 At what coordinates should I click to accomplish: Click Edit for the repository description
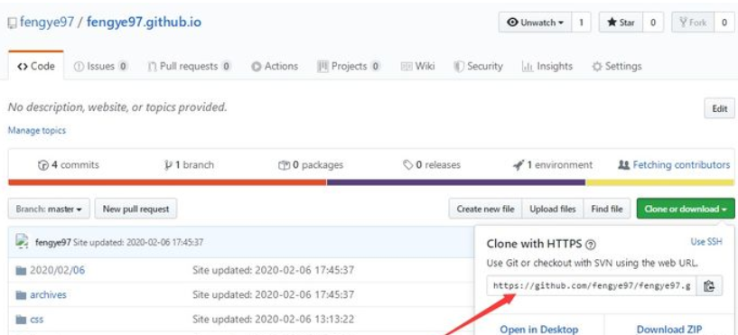pyautogui.click(x=720, y=108)
